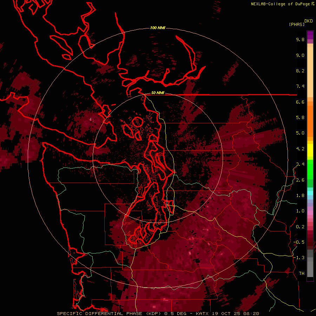Click the 19 OCT 25 08:20 timestamp

[235, 314]
